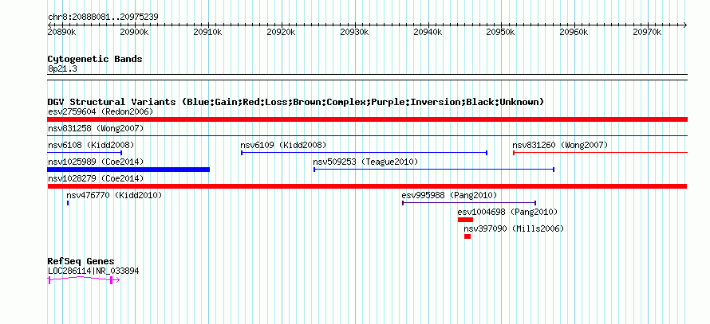Click the DGV Structural Variants track title

click(x=296, y=102)
